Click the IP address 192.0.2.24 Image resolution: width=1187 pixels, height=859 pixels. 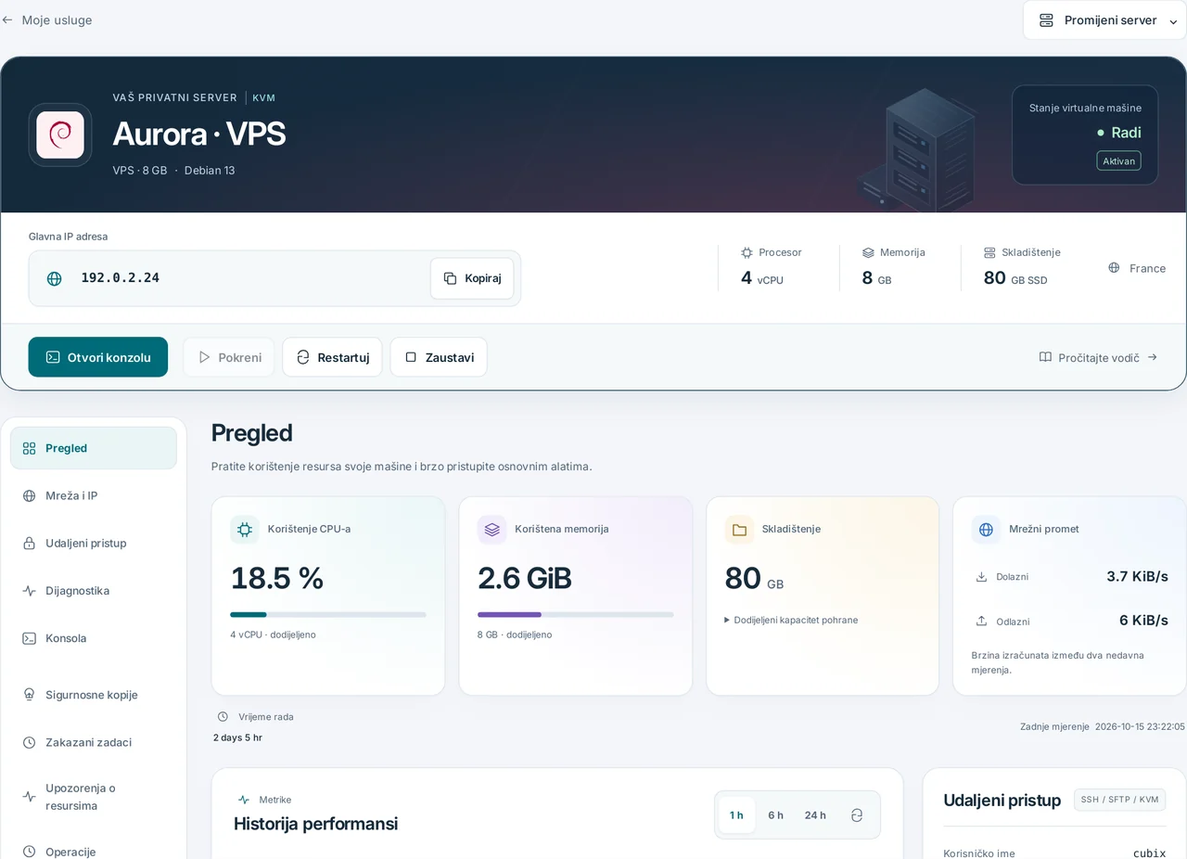[121, 278]
